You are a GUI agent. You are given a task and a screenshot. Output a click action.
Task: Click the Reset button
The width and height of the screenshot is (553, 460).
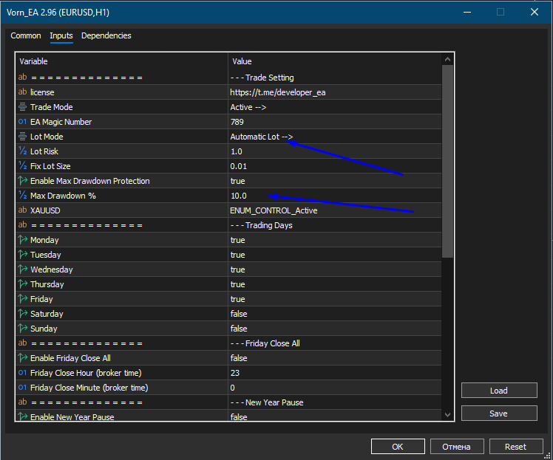(x=515, y=447)
